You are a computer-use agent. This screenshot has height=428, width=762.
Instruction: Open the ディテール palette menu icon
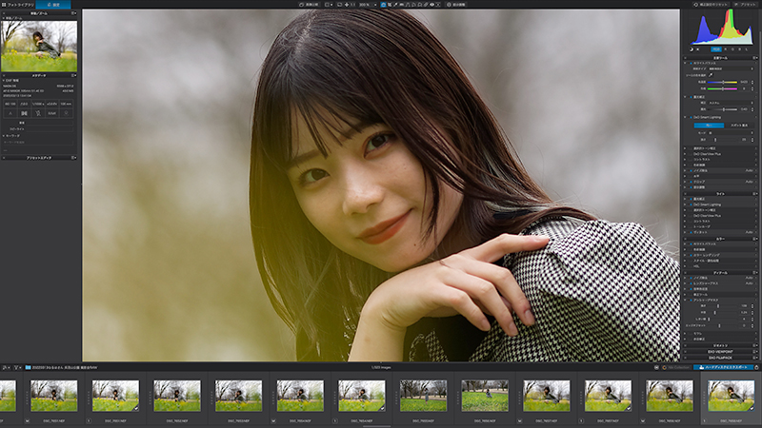point(755,273)
